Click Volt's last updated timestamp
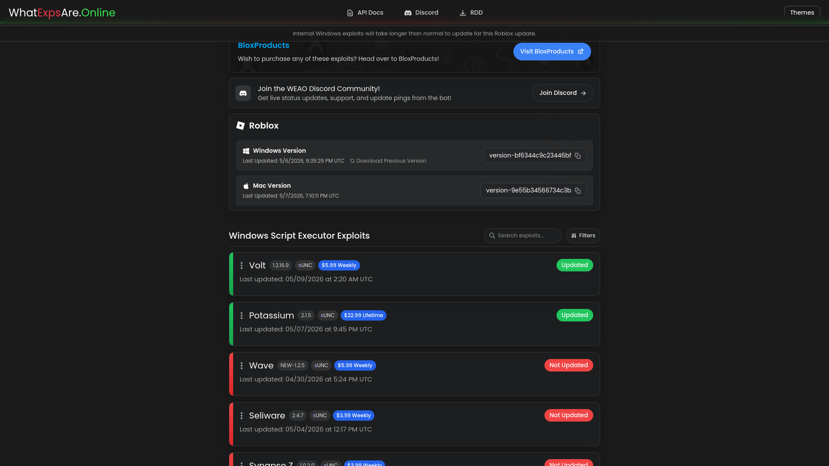The width and height of the screenshot is (829, 466). coord(306,279)
